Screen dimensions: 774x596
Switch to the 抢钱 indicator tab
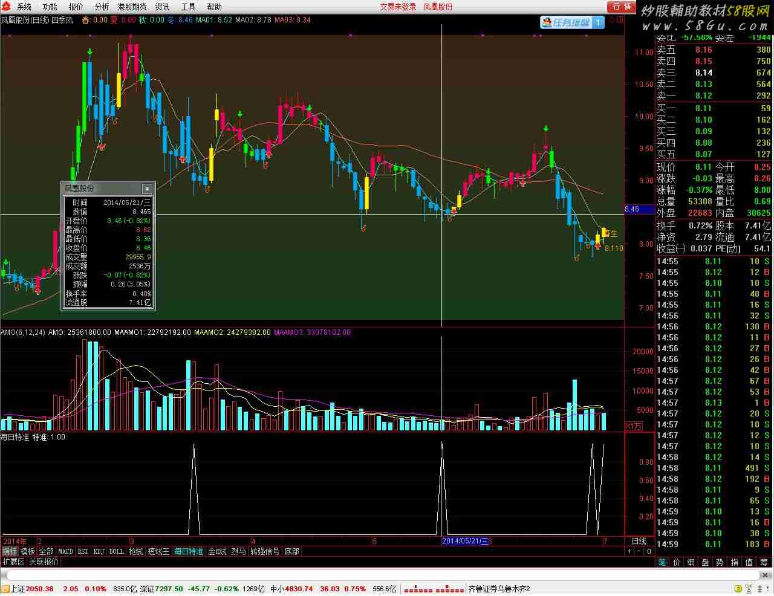[x=136, y=551]
